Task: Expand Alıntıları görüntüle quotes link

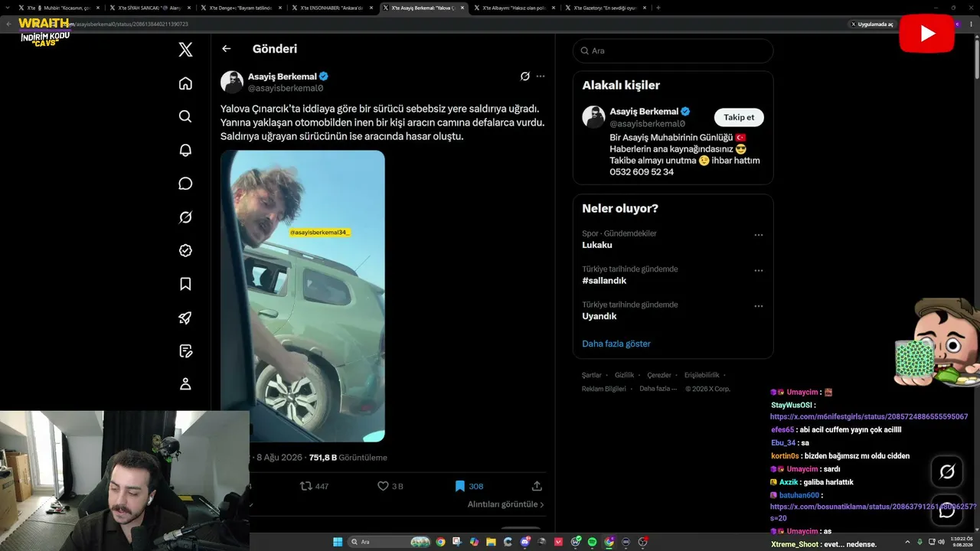Action: pyautogui.click(x=506, y=504)
